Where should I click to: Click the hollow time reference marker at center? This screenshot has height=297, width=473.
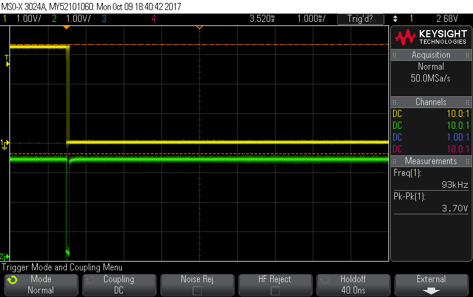tap(199, 28)
